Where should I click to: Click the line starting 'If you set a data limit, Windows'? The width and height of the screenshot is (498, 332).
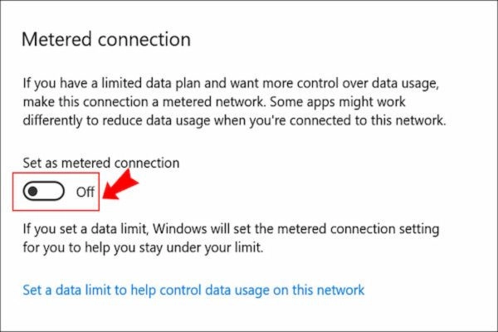[x=231, y=227]
